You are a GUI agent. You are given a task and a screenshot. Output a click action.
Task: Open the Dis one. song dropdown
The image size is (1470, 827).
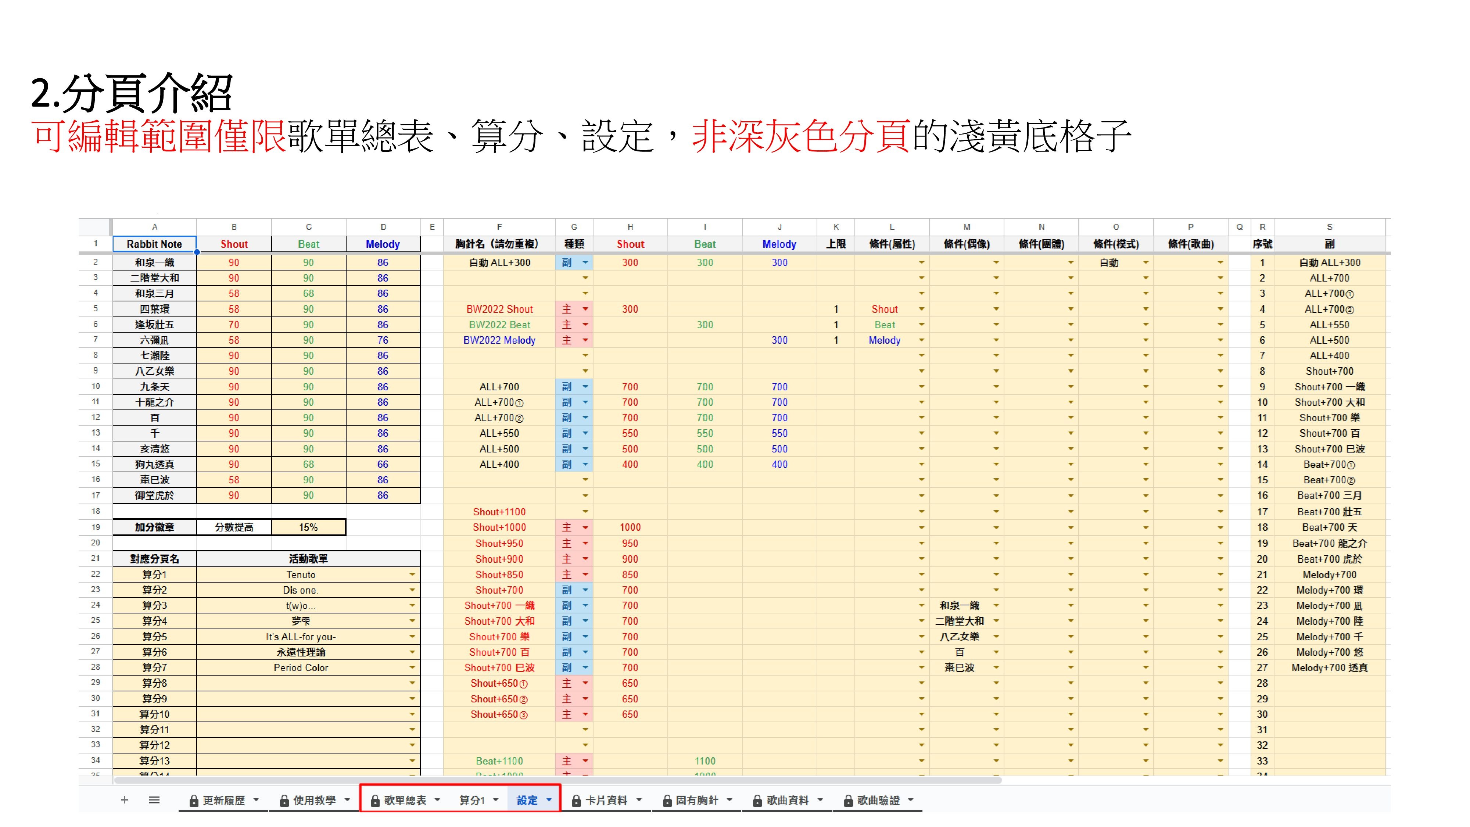coord(412,590)
